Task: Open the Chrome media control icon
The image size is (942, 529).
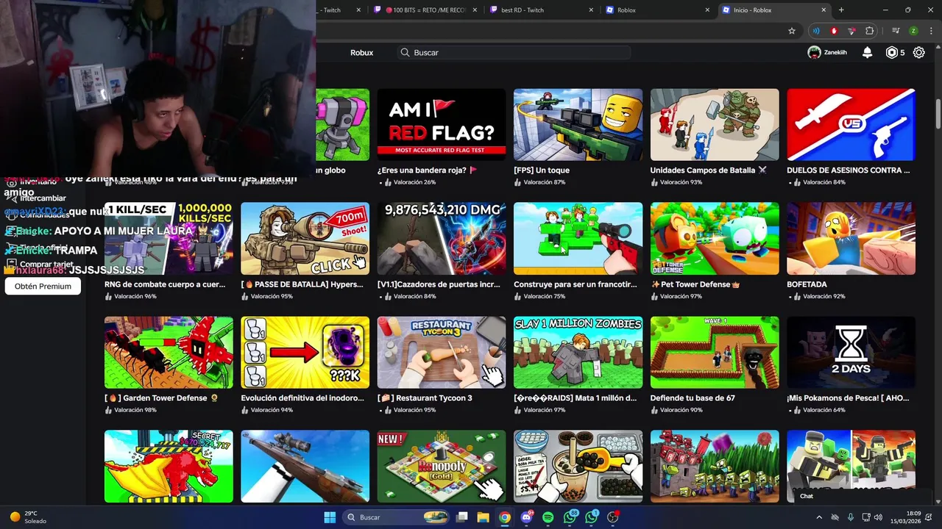Action: click(x=896, y=31)
